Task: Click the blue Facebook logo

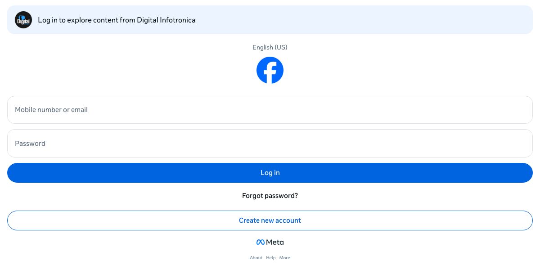Action: (x=270, y=70)
